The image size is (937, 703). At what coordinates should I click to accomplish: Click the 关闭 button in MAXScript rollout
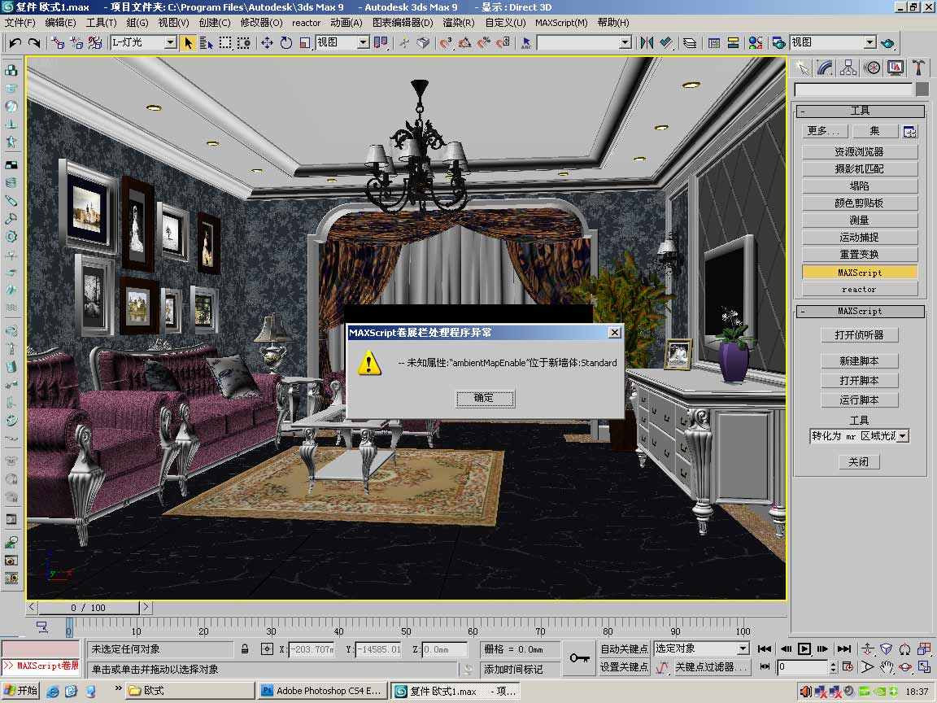pyautogui.click(x=859, y=462)
